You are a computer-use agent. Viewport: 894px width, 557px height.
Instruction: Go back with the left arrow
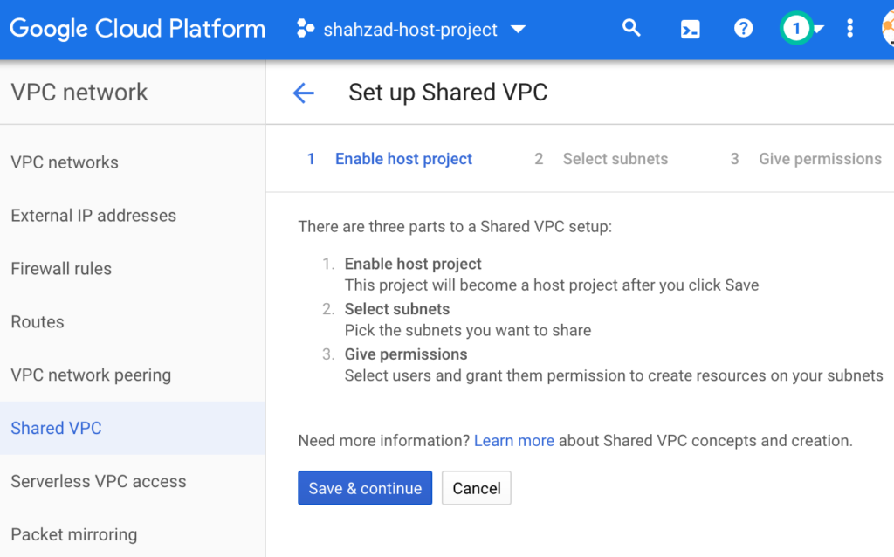pyautogui.click(x=303, y=93)
